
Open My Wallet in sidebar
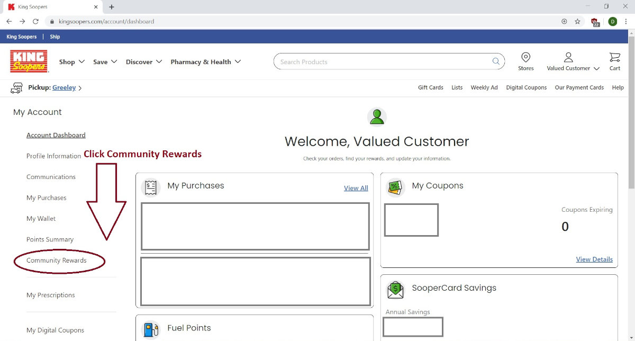41,219
